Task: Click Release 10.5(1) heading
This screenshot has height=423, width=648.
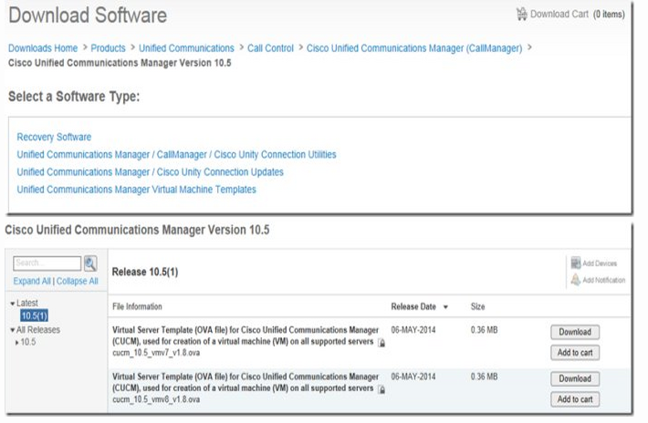Action: (x=145, y=272)
